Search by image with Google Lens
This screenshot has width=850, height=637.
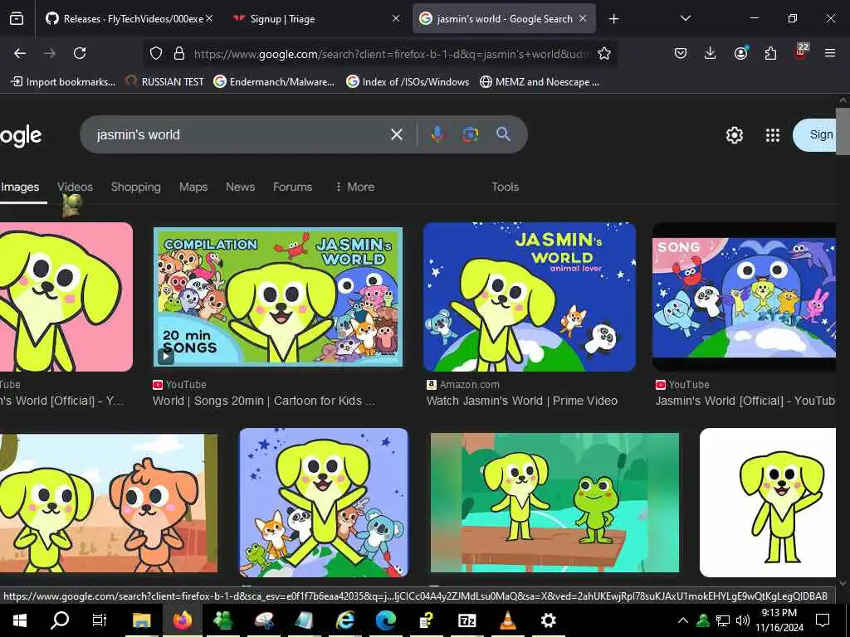point(470,134)
